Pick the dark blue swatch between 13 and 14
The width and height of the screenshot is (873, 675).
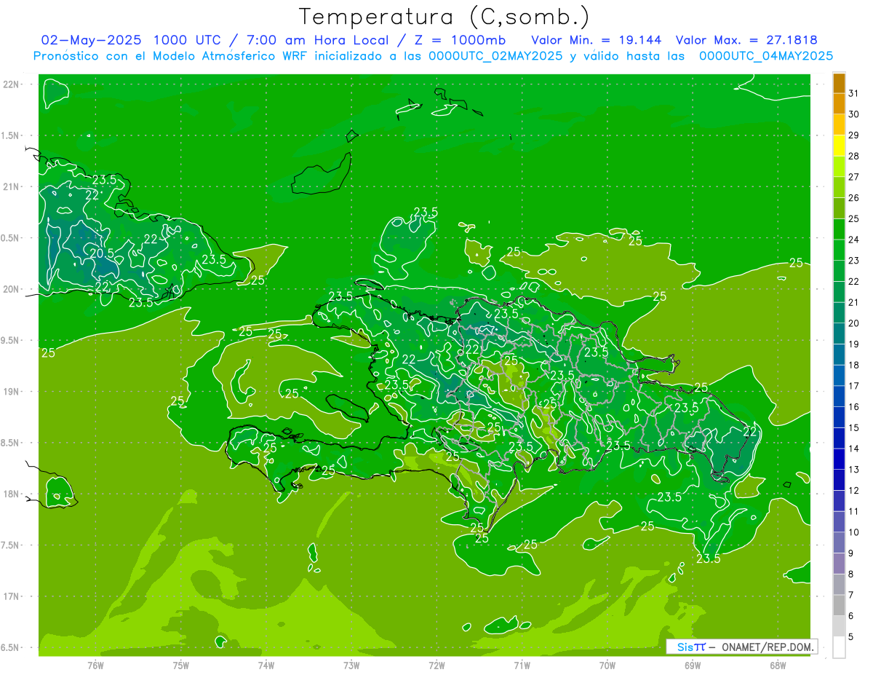click(839, 459)
